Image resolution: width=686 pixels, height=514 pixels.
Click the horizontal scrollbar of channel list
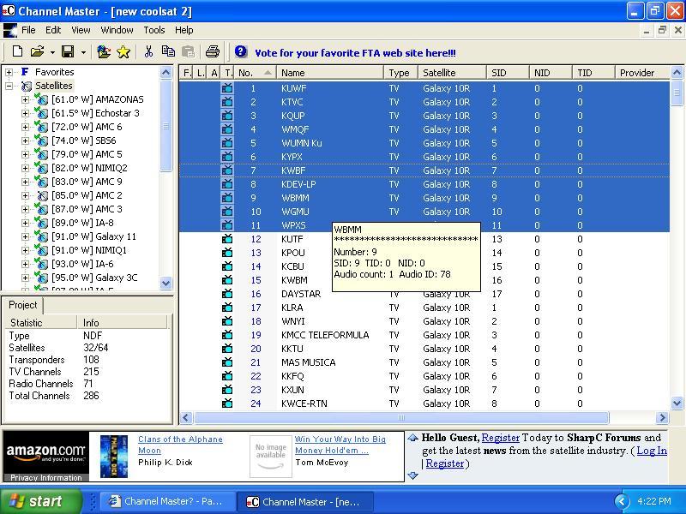[x=401, y=417]
